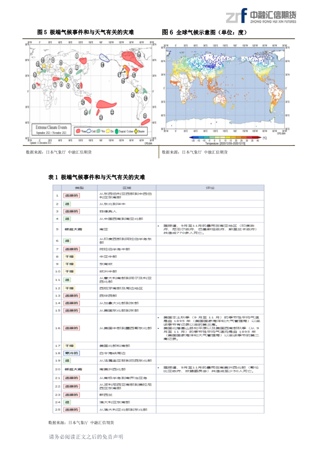Click the 中融汇信期货 company logo

click(x=261, y=16)
